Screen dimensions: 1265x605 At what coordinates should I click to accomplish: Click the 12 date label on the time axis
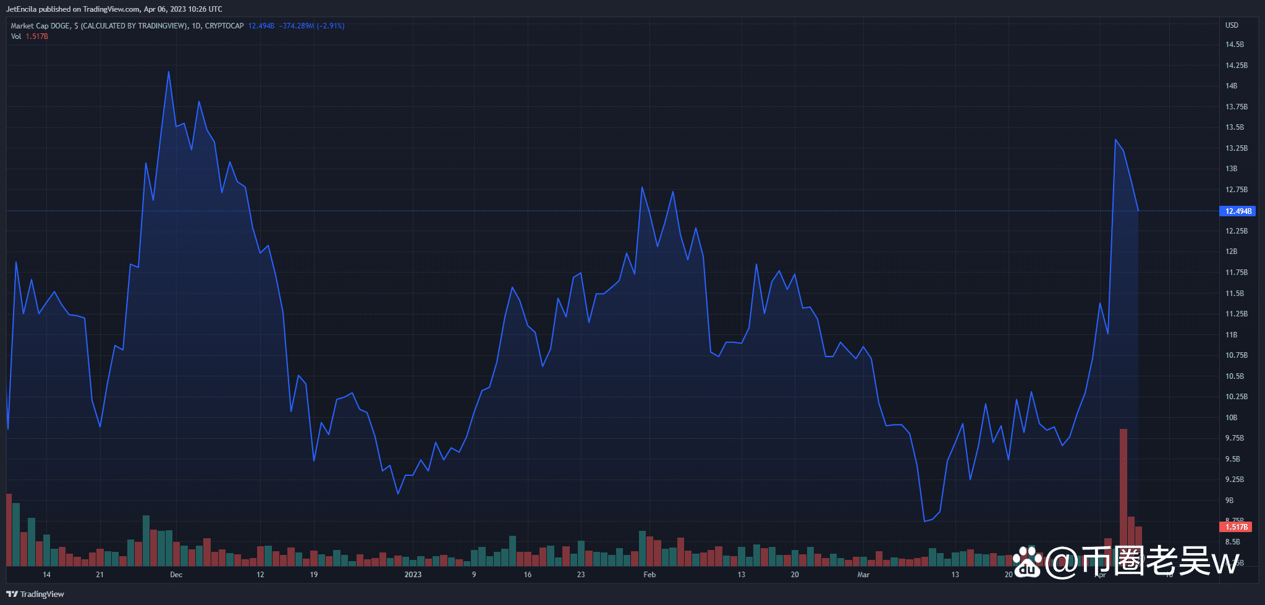(260, 575)
